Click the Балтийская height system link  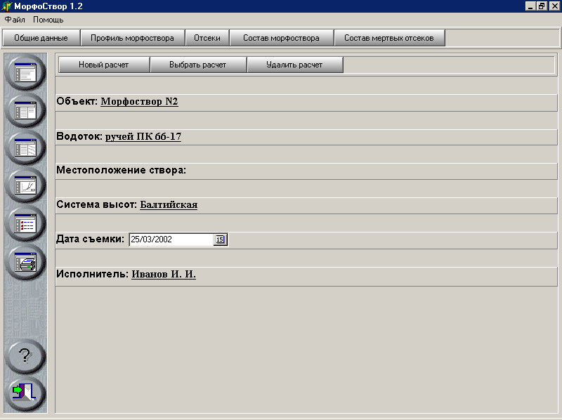coord(169,204)
